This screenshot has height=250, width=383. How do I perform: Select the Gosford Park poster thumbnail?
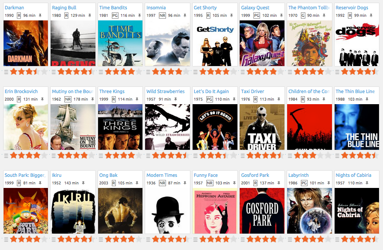click(262, 211)
